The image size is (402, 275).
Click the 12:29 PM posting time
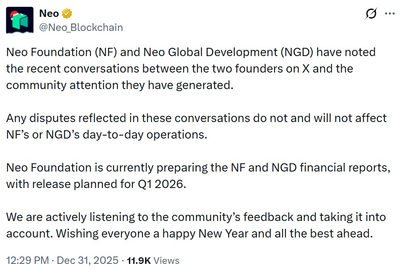(x=26, y=261)
